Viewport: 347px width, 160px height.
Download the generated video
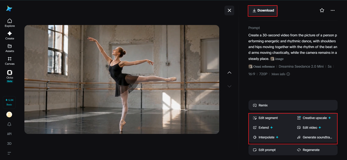point(263,10)
